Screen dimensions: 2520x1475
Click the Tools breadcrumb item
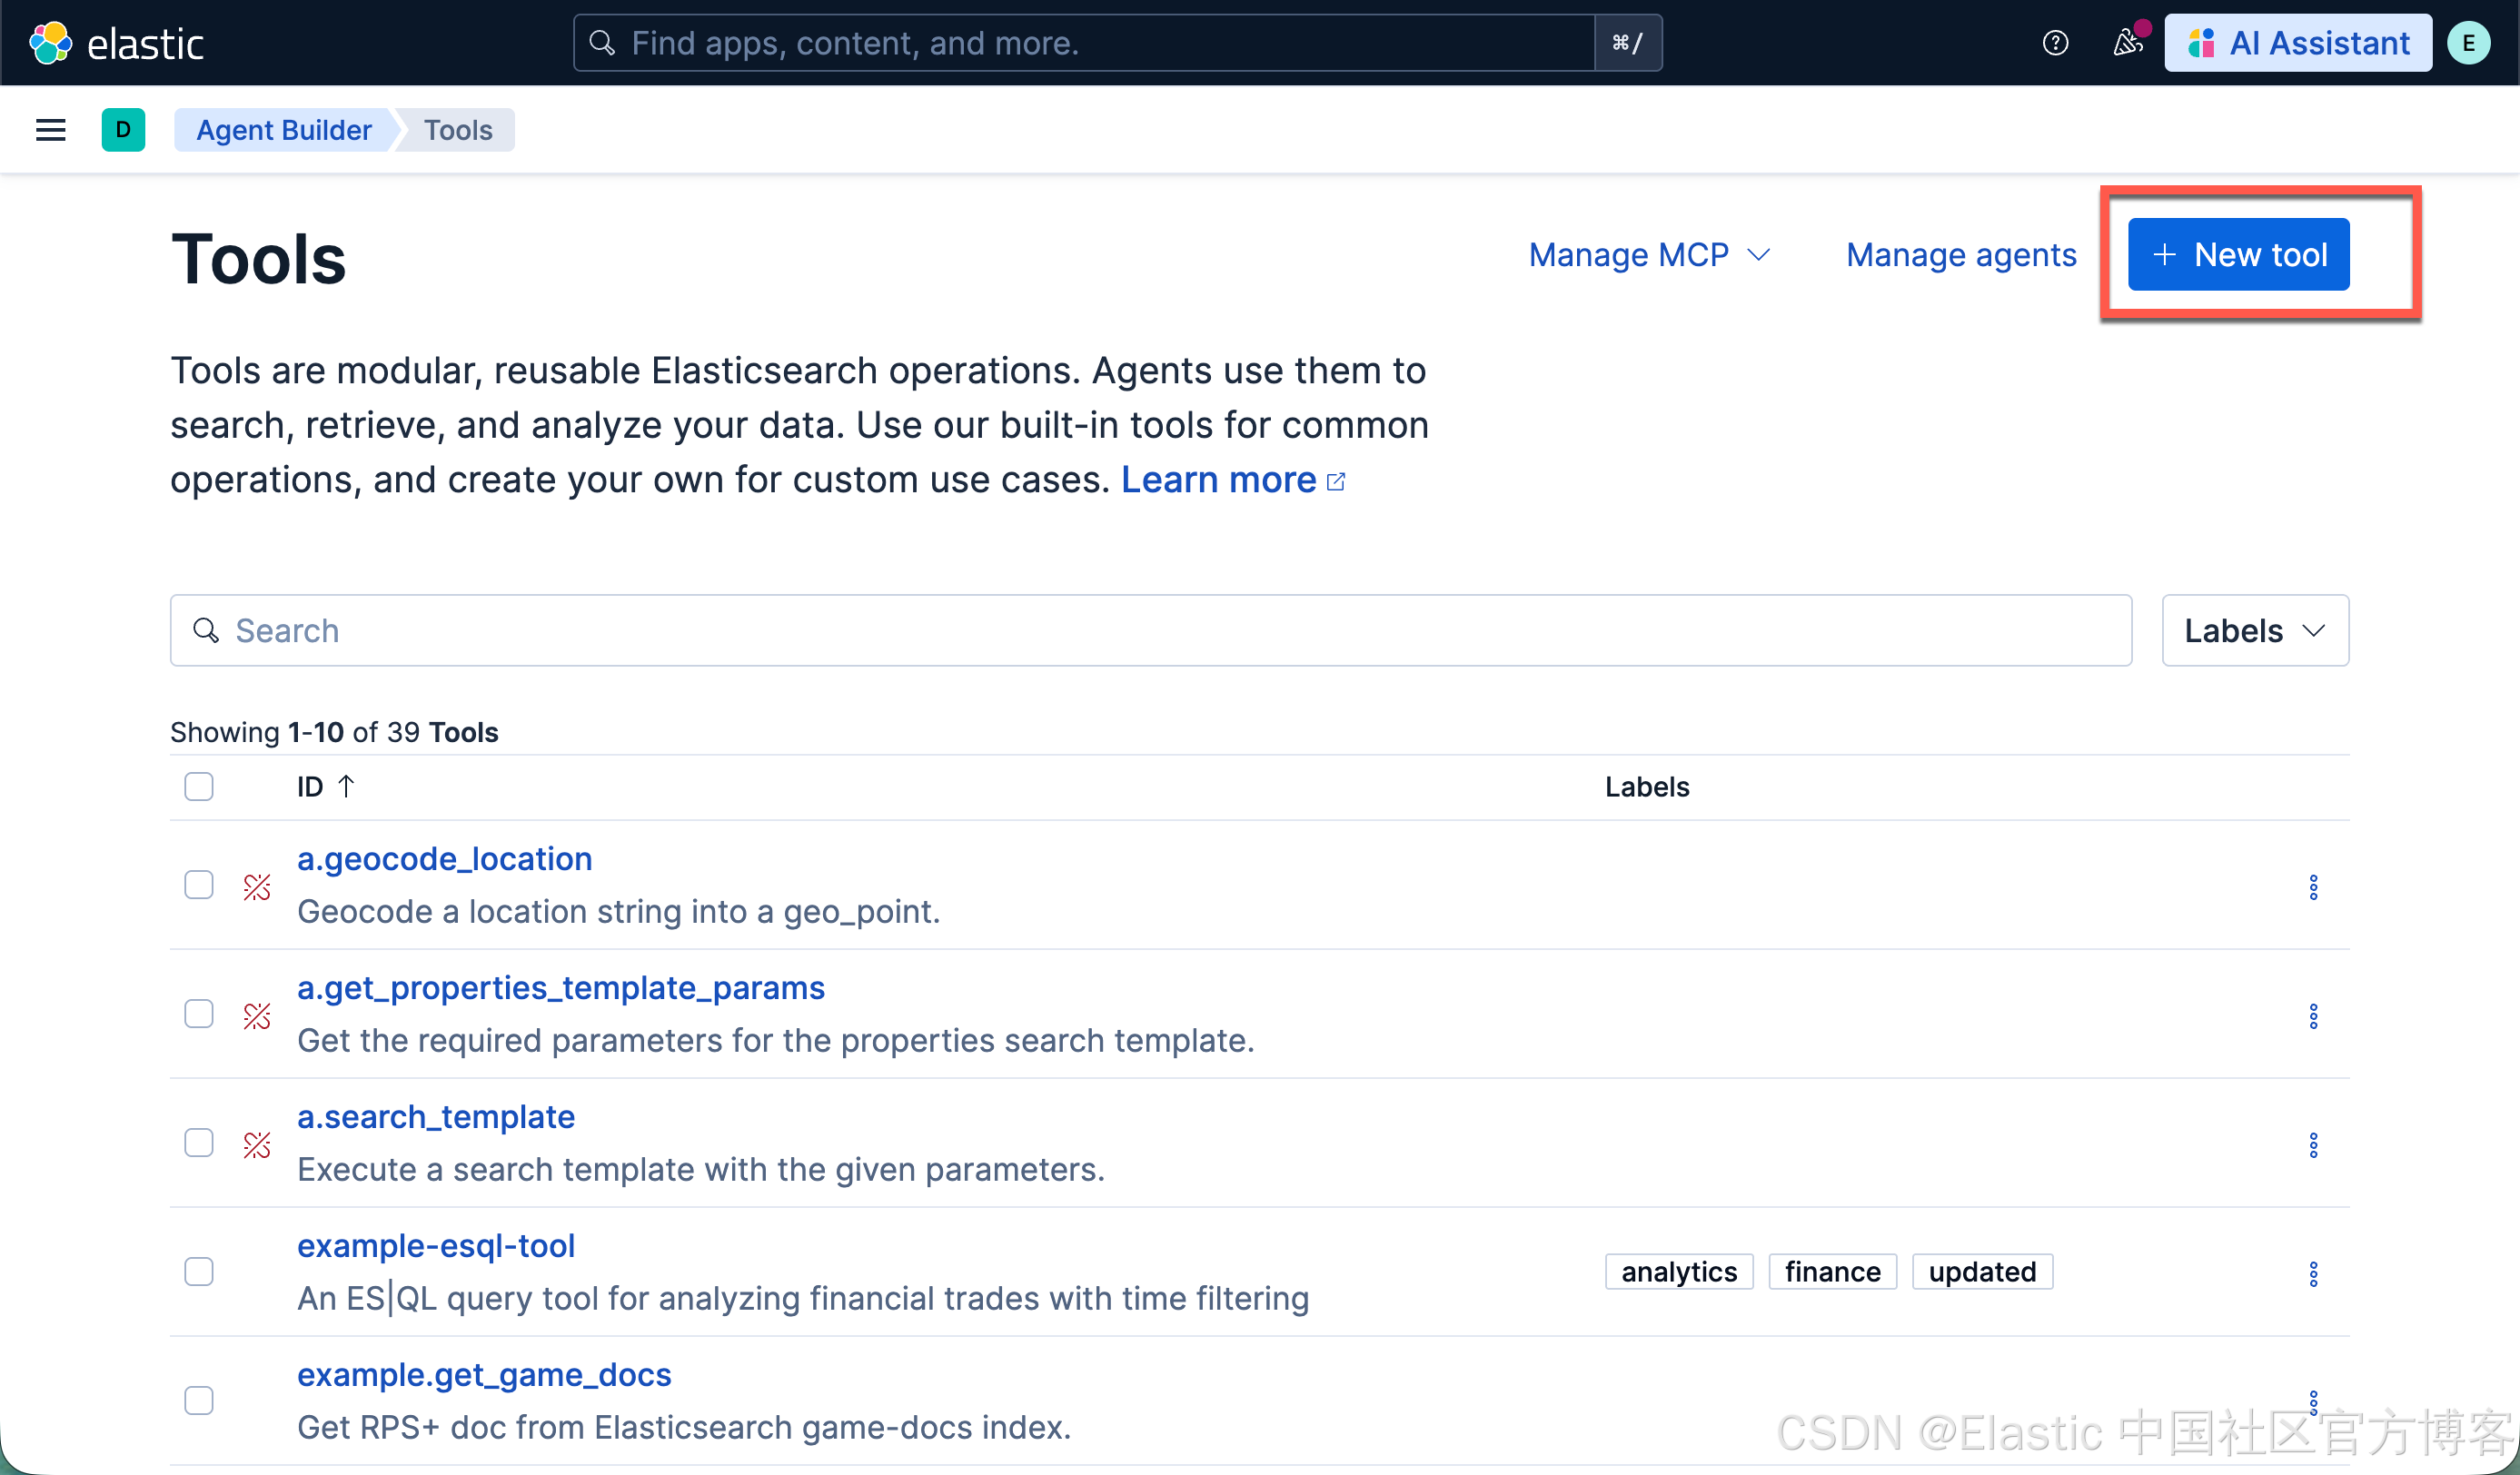click(x=458, y=130)
